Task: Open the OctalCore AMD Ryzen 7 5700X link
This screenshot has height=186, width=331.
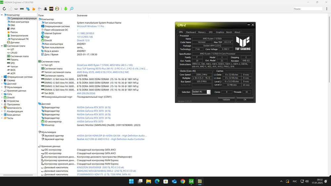Action: [105, 65]
